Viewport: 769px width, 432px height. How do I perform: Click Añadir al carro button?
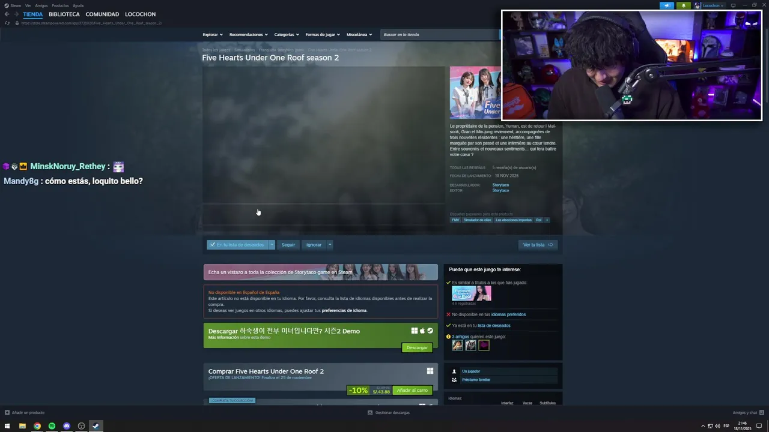tap(412, 390)
